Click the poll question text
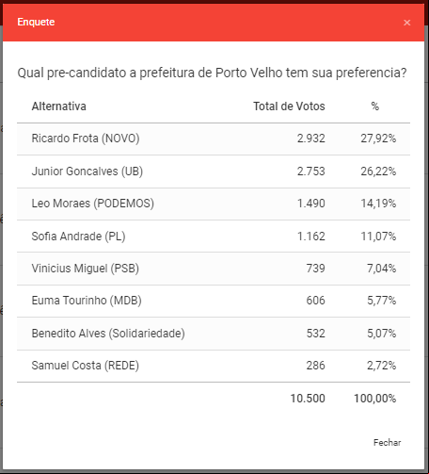Screen dimensions: 429x474 (212, 73)
